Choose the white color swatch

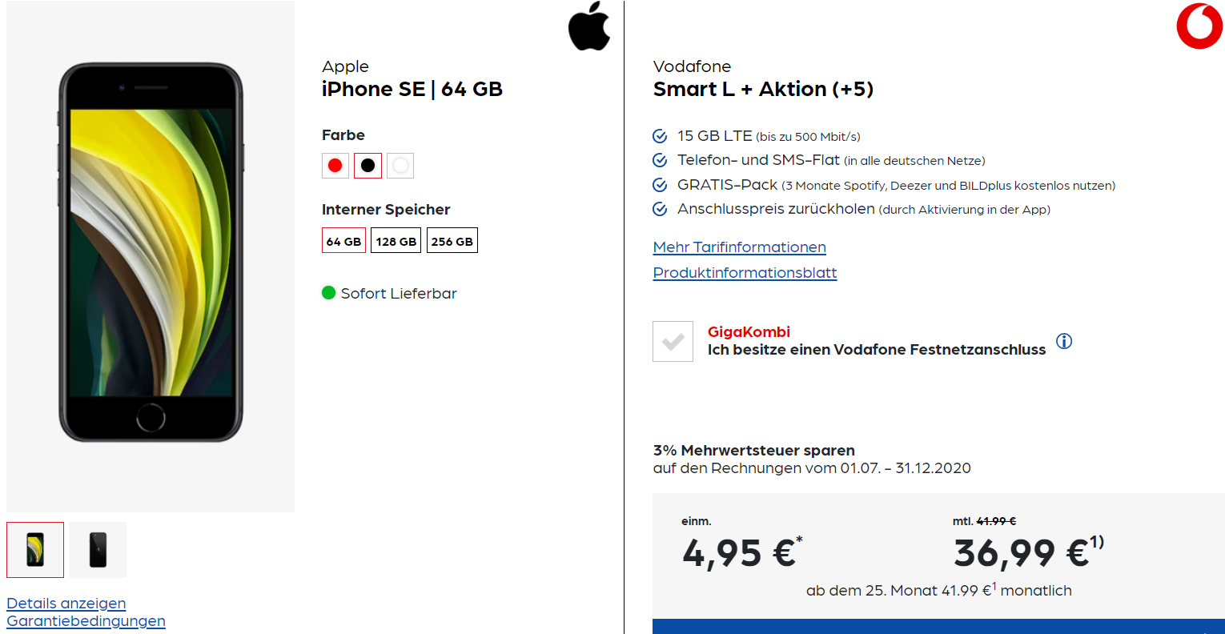pos(400,166)
